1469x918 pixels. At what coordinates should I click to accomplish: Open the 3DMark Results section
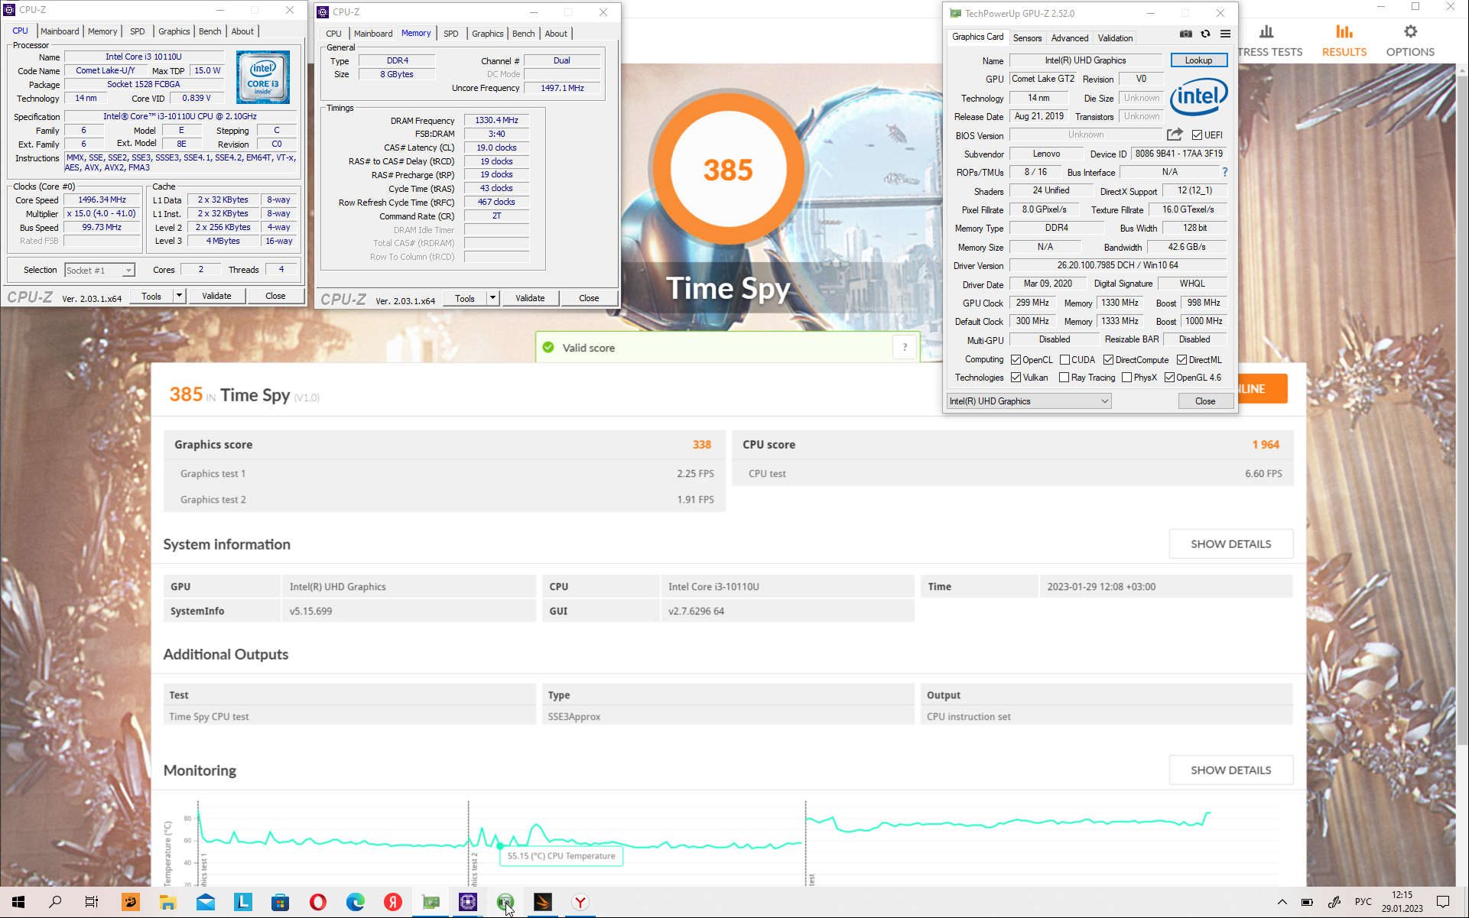[1344, 41]
